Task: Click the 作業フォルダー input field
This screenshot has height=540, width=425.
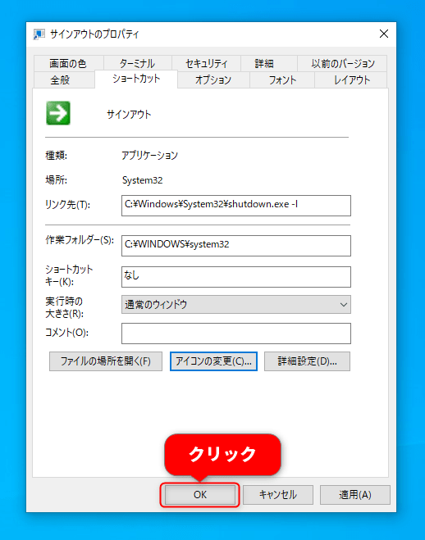Action: coord(236,246)
